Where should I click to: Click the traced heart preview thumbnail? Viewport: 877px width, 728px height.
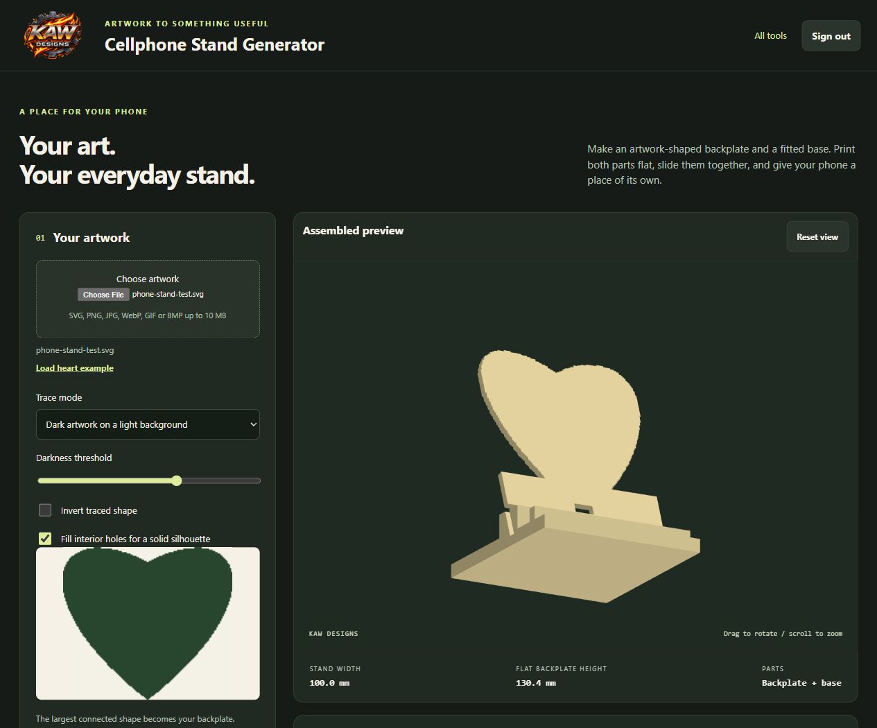point(148,623)
